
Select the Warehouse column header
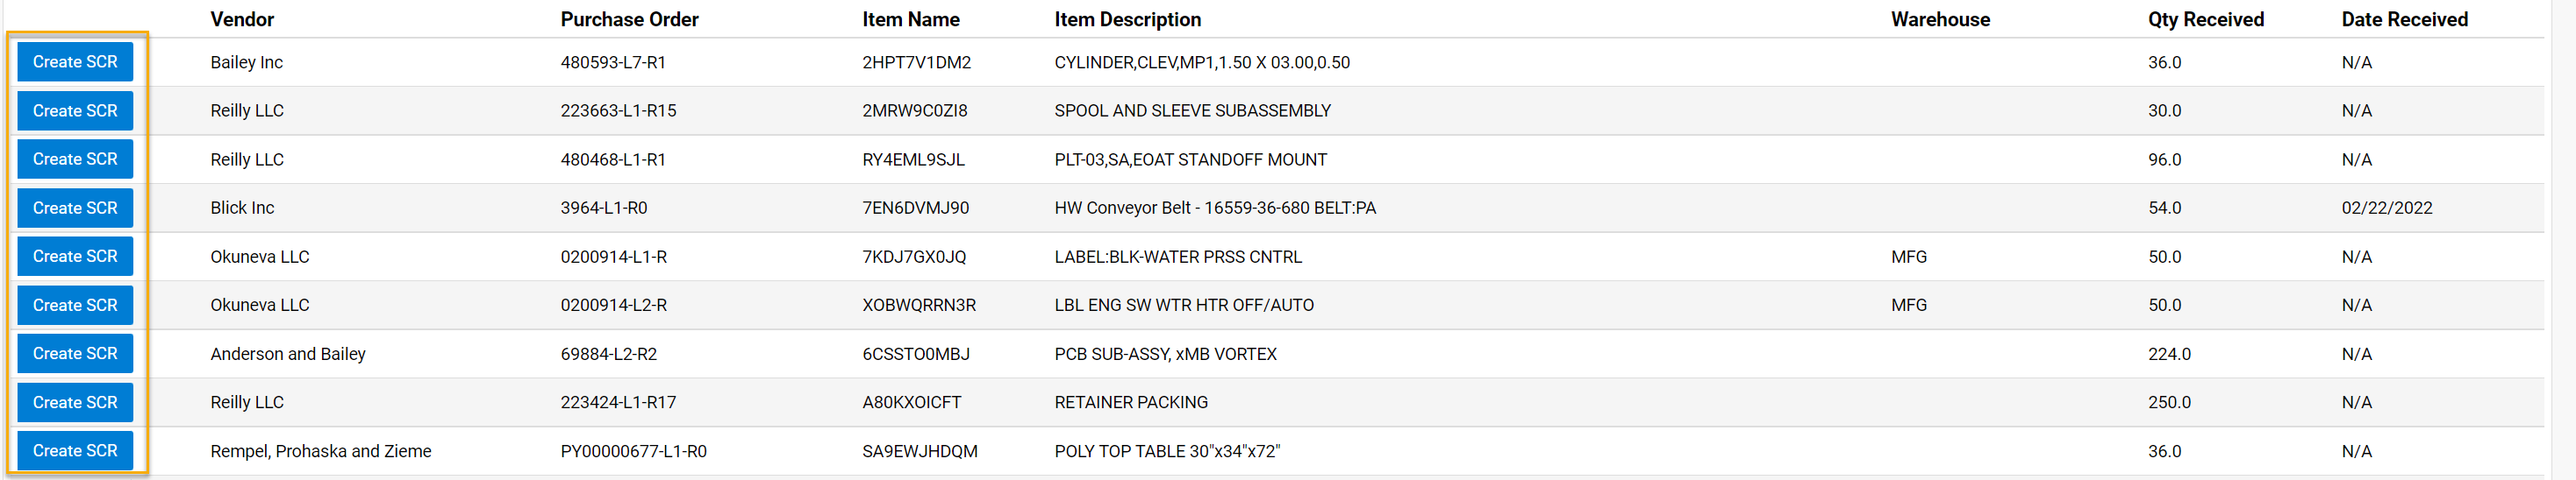pyautogui.click(x=1940, y=19)
